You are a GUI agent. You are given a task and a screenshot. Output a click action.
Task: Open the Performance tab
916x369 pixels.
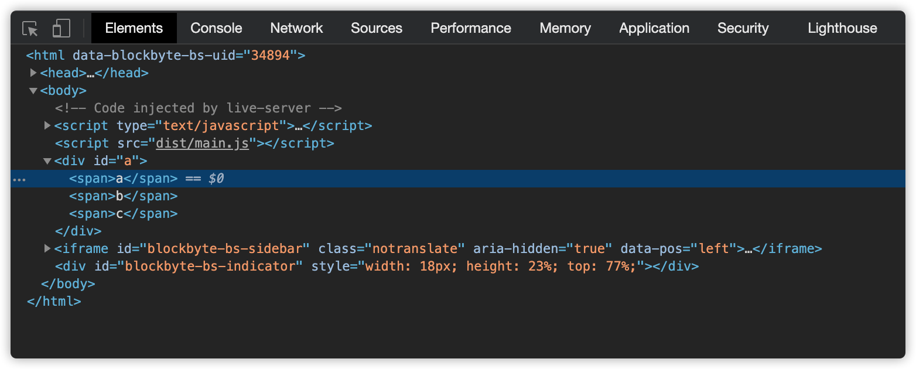[471, 28]
